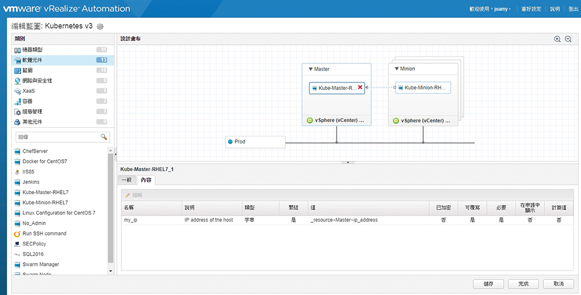Click the my_ip property name cell

[152, 220]
